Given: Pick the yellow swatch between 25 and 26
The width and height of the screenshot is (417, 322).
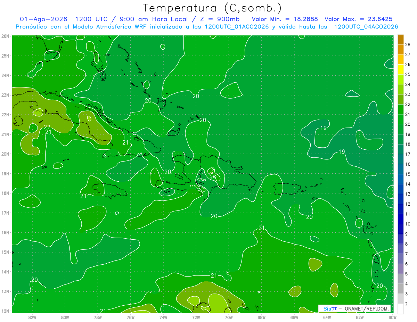Looking at the screenshot, I should click(x=401, y=69).
